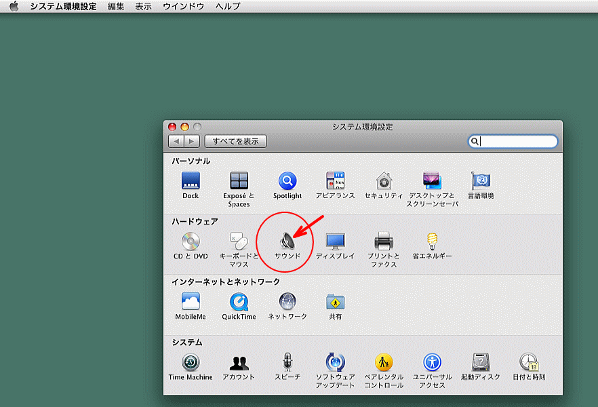Click the back arrow navigation button
Viewport: 598px width, 407px height.
click(176, 141)
